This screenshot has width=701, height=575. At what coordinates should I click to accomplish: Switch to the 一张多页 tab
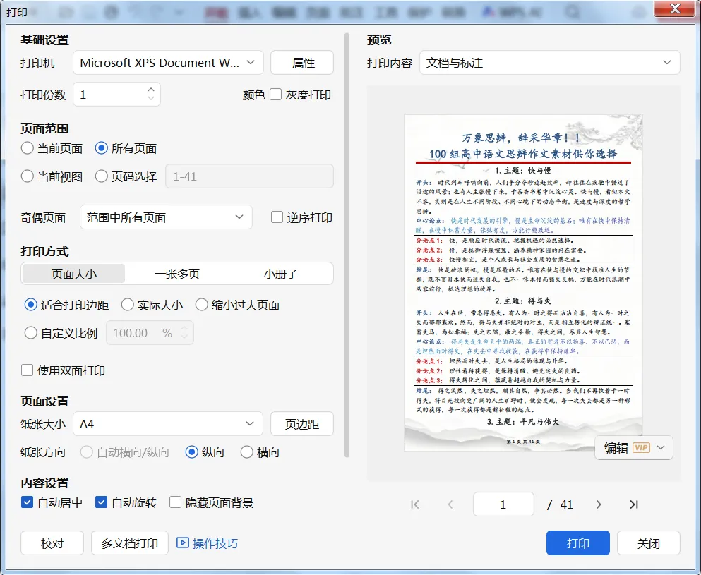[x=177, y=274]
